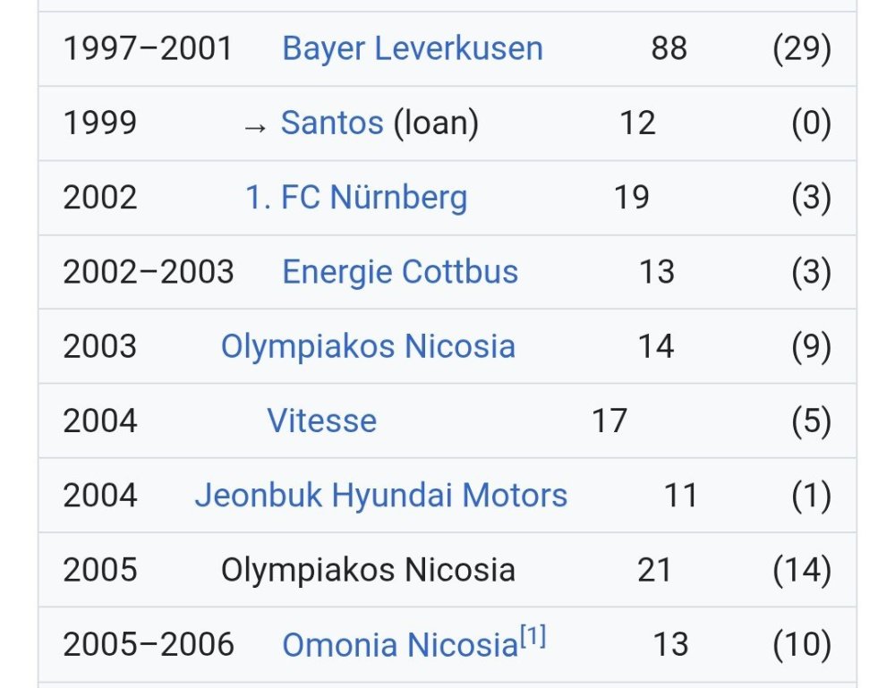Click the loan arrow beside Santos
The height and width of the screenshot is (688, 895).
point(254,127)
